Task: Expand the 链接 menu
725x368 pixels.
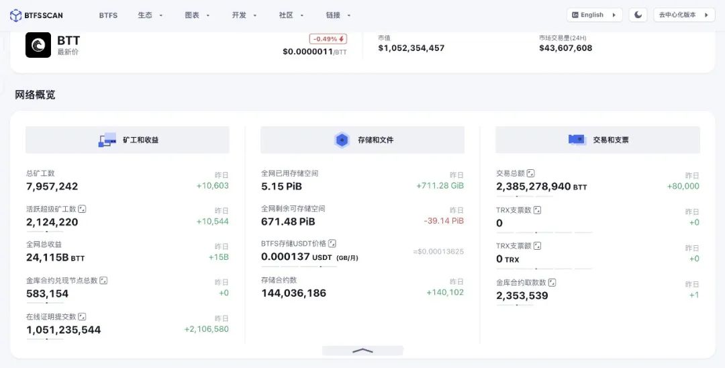Action: click(338, 15)
